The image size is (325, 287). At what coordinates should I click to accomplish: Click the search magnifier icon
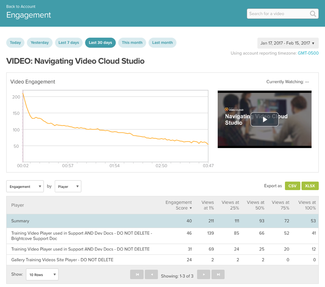tap(313, 14)
